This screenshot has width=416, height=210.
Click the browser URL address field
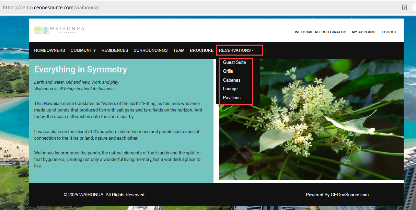click(172, 8)
